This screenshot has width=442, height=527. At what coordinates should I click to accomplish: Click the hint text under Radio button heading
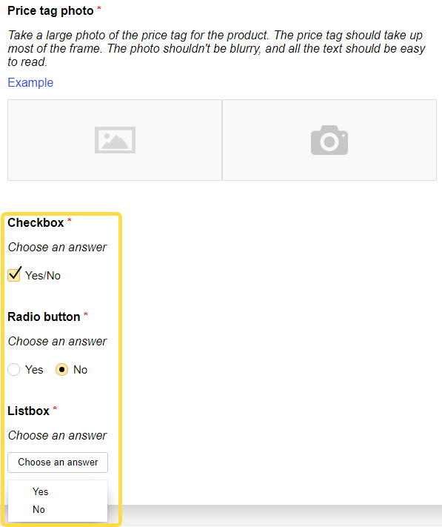click(x=58, y=342)
